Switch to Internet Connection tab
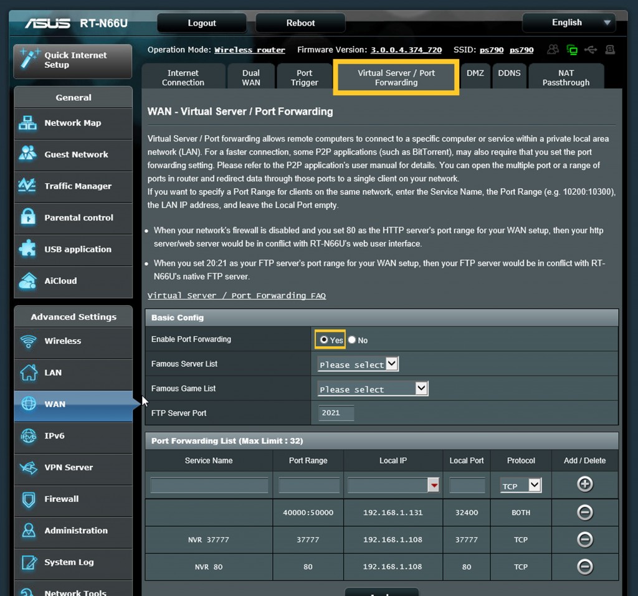This screenshot has width=638, height=596. tap(183, 78)
